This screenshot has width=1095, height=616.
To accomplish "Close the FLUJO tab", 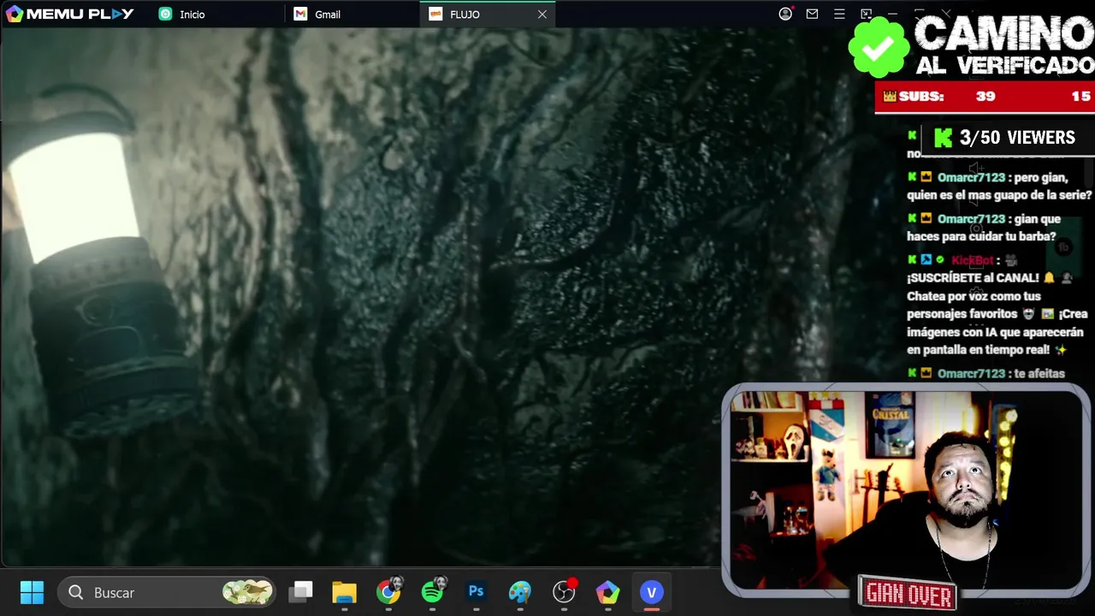I will click(542, 15).
